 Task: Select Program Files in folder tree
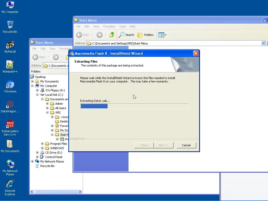pos(59,144)
